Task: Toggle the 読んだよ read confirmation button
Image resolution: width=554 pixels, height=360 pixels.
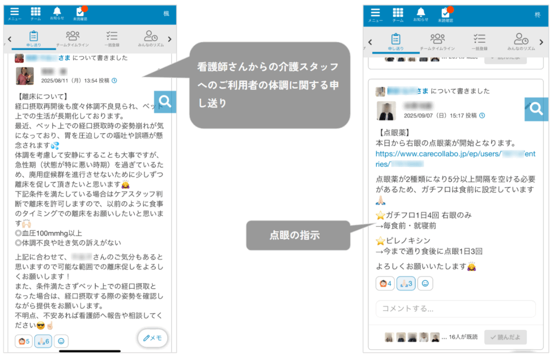Action: tap(505, 337)
